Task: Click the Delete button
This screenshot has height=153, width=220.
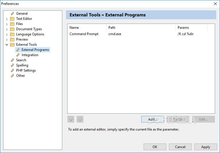Action: (x=178, y=119)
